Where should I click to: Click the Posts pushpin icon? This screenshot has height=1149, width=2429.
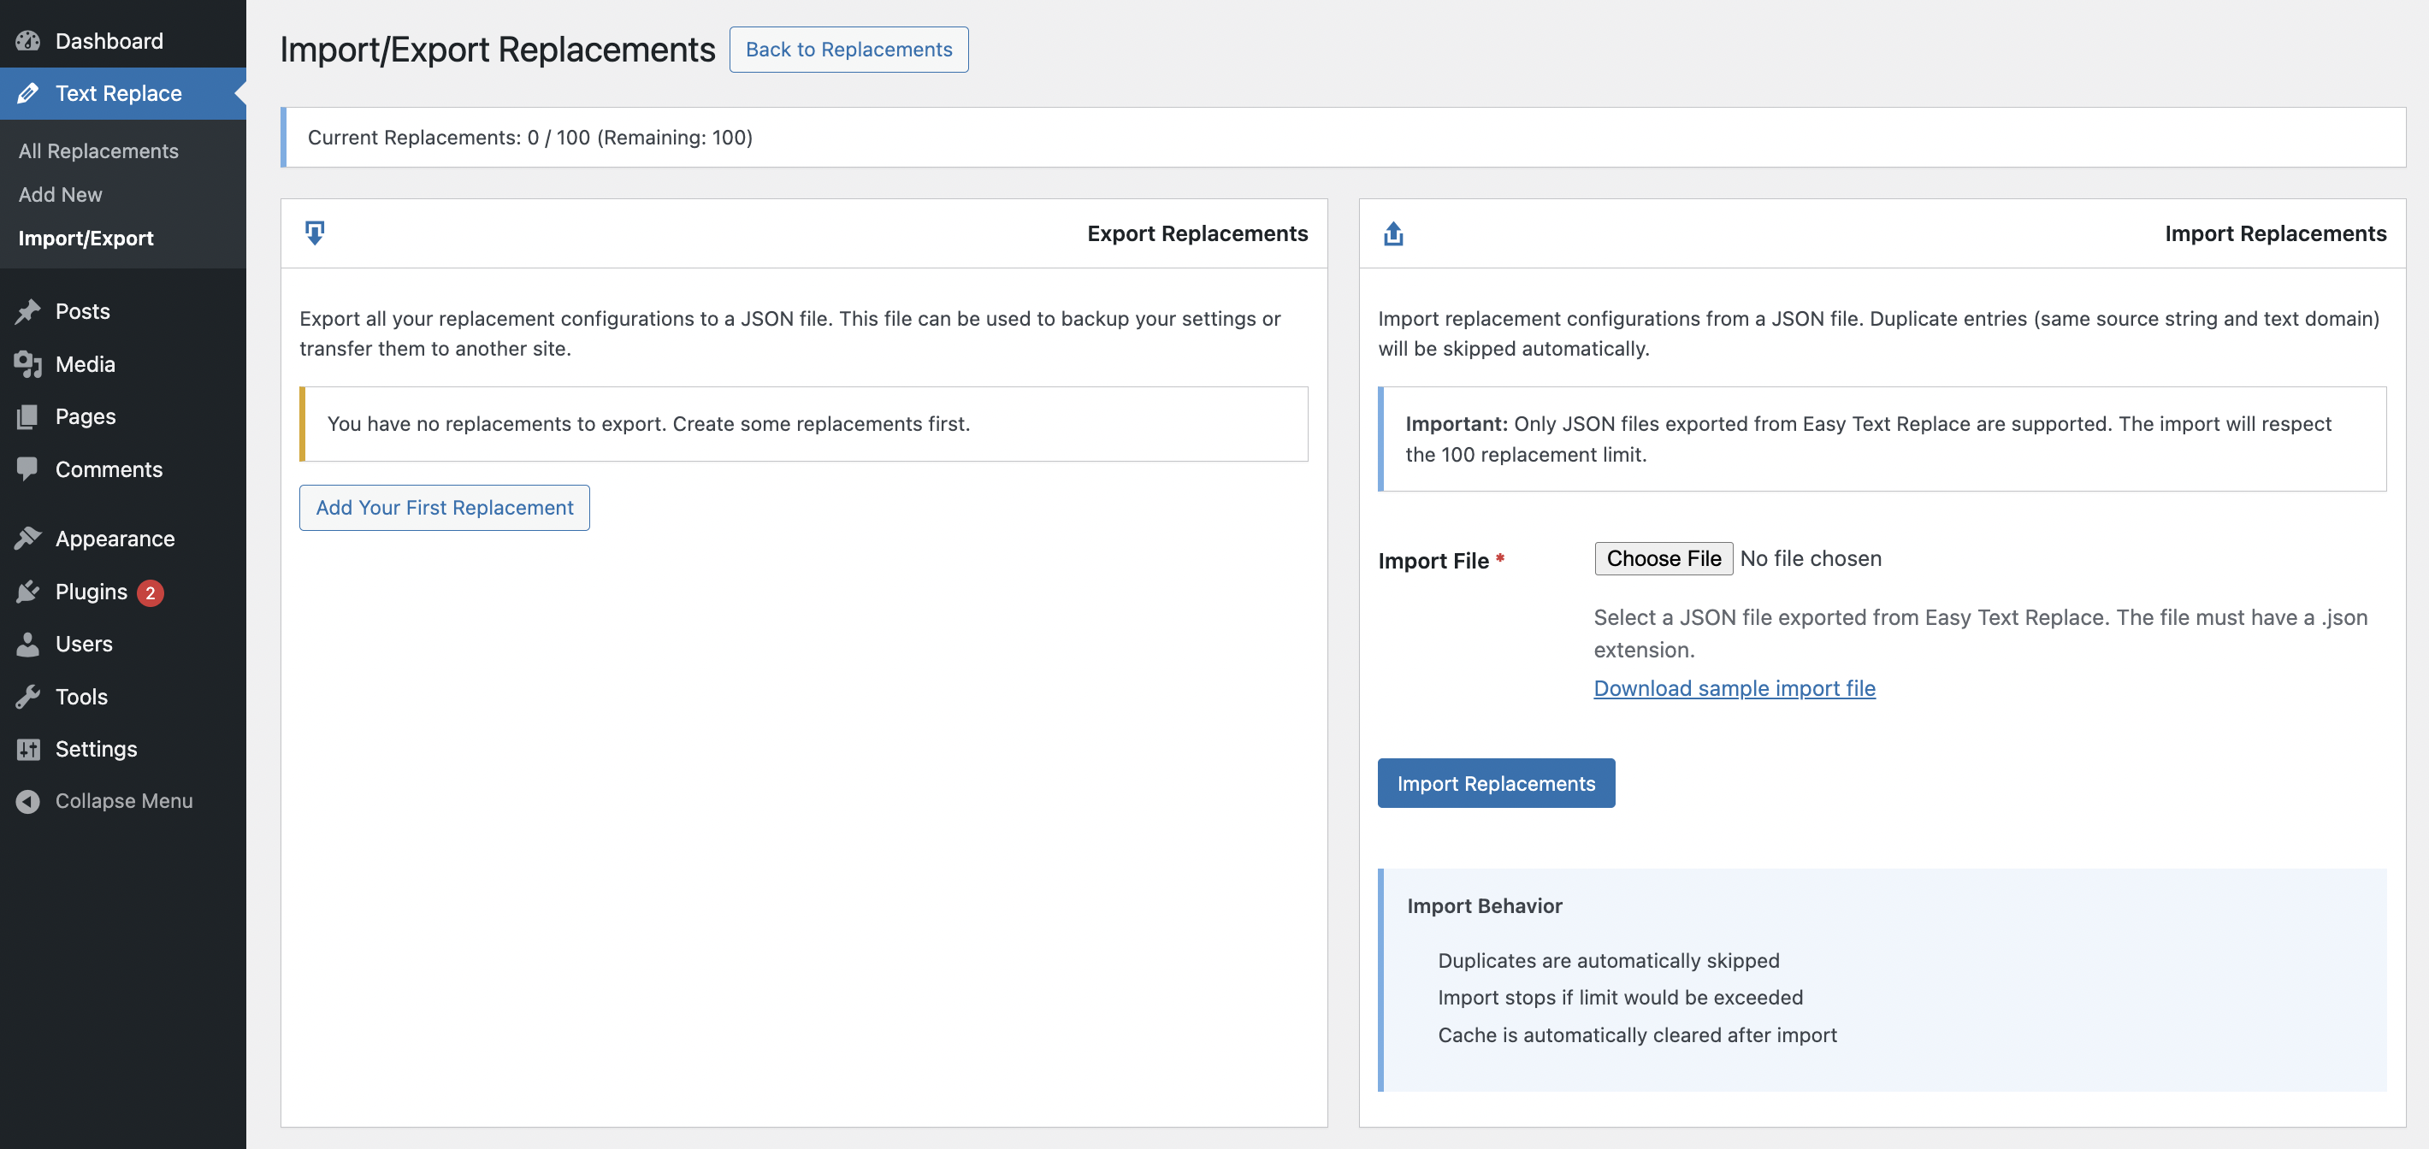pos(28,311)
